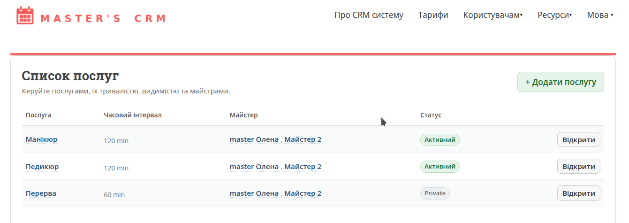Click the Активний status badge for Педикюр
This screenshot has width=629, height=223.
(x=440, y=166)
